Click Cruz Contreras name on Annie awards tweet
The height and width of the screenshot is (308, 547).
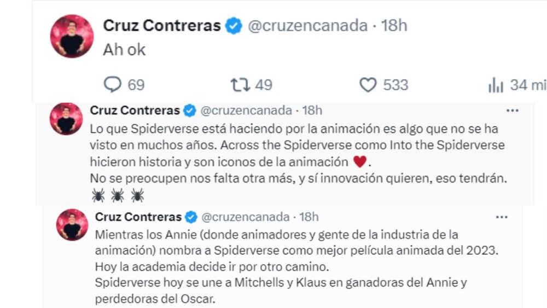[138, 217]
